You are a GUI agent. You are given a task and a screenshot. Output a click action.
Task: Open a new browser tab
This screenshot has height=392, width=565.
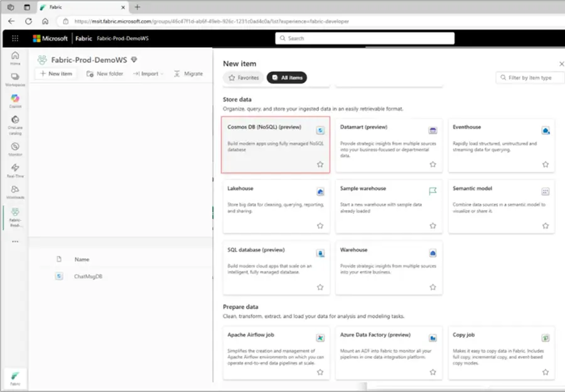137,7
